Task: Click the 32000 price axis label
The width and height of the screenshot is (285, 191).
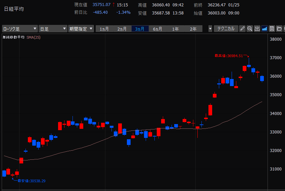Action: (x=276, y=151)
